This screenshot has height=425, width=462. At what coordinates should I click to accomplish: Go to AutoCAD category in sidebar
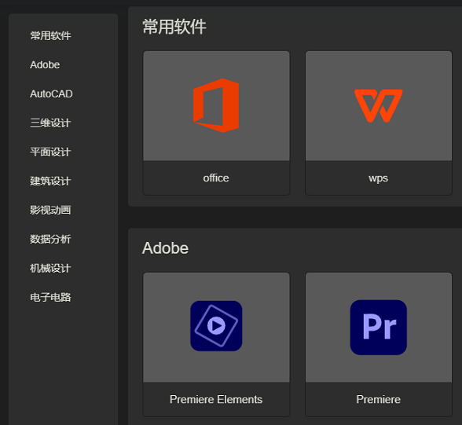(x=51, y=94)
